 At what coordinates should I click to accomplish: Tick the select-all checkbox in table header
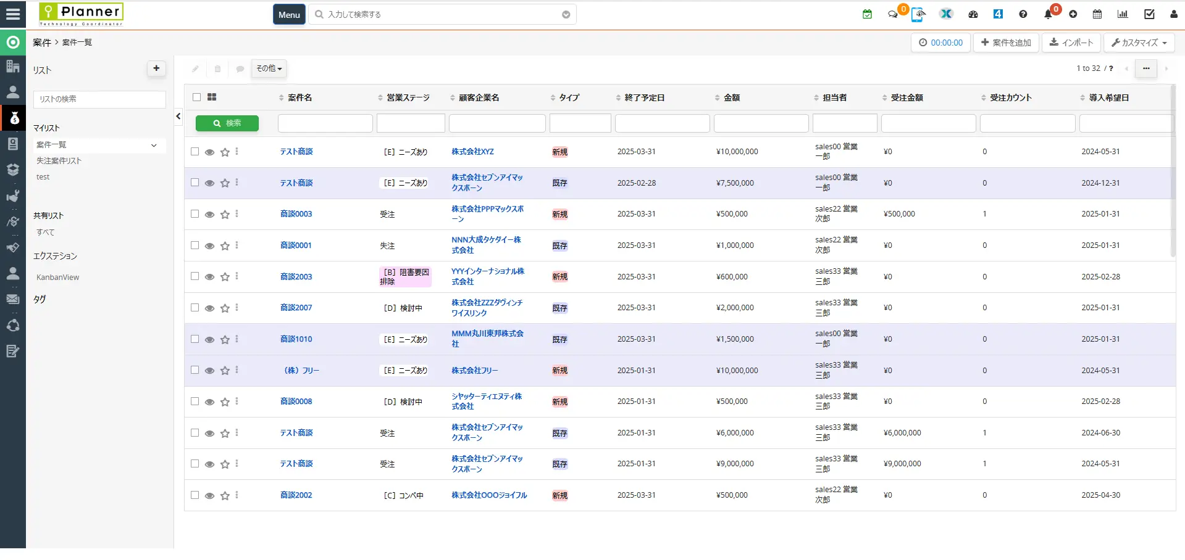click(196, 97)
